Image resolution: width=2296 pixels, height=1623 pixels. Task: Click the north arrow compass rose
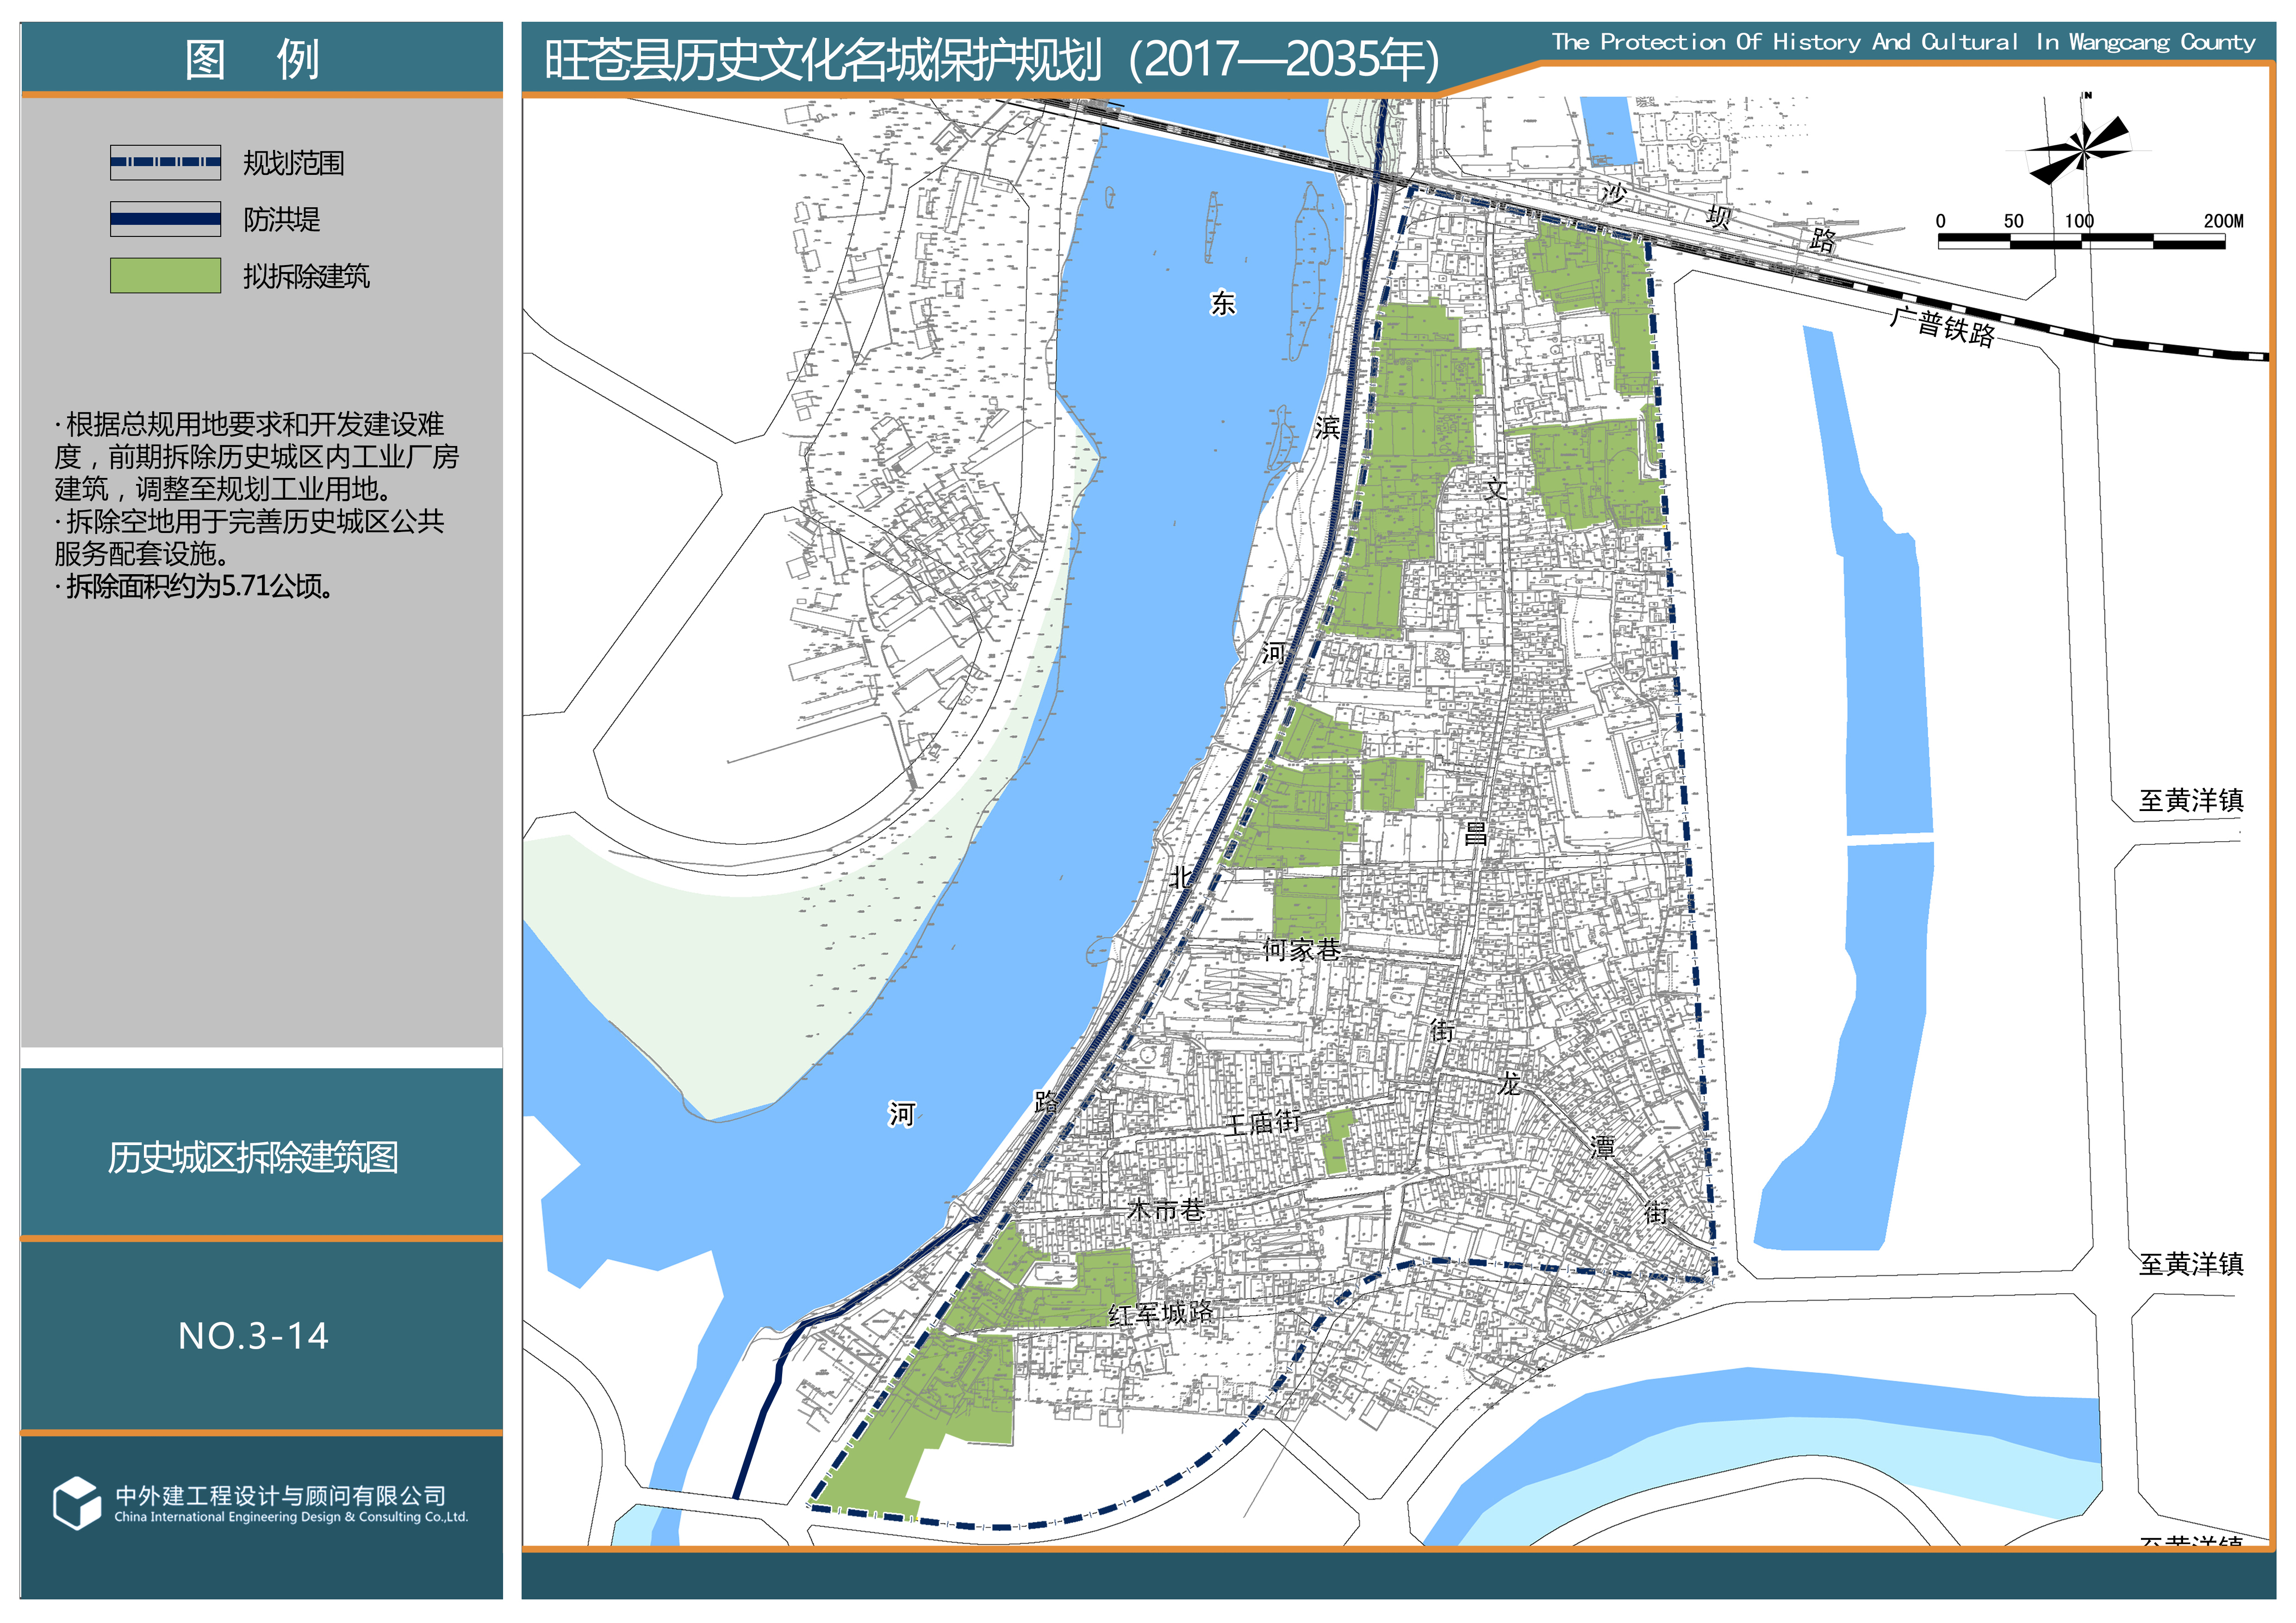click(x=2083, y=151)
